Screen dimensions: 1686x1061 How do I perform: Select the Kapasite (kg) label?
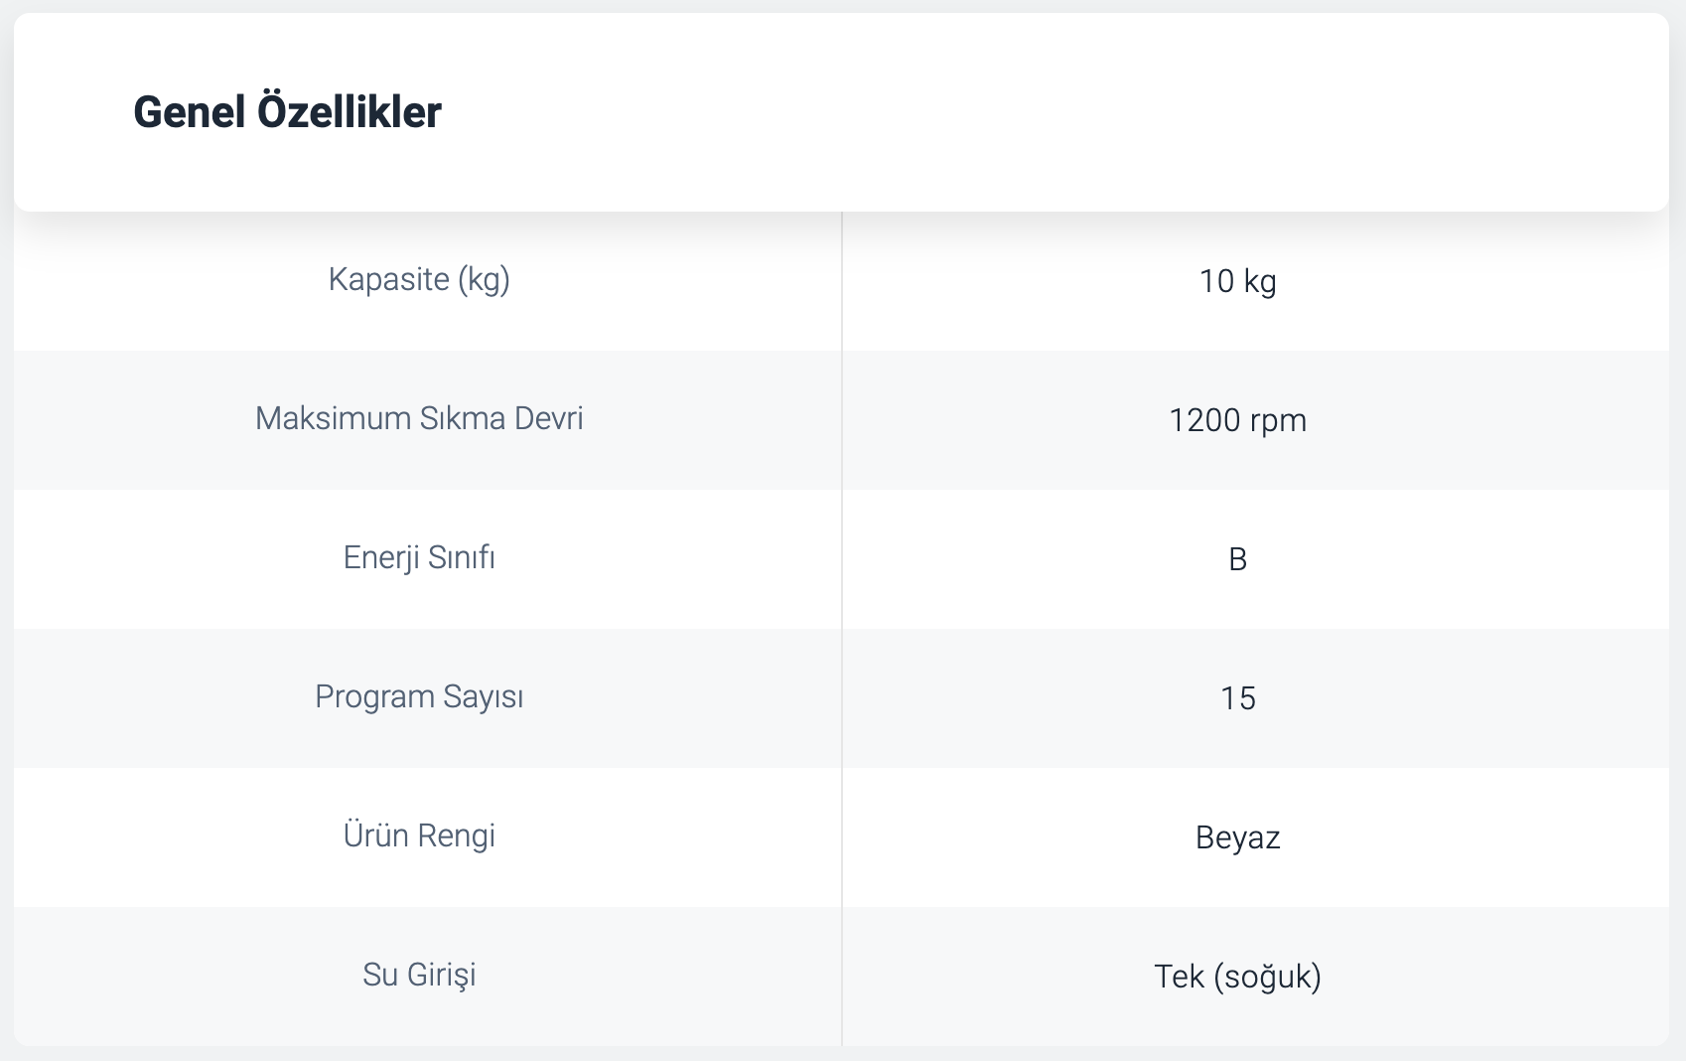point(419,280)
